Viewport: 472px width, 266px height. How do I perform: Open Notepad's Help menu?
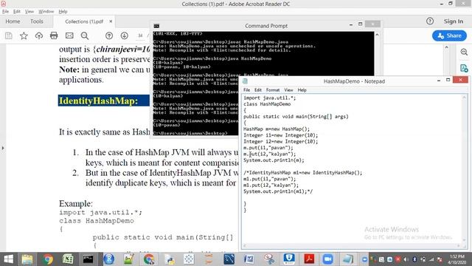(302, 90)
